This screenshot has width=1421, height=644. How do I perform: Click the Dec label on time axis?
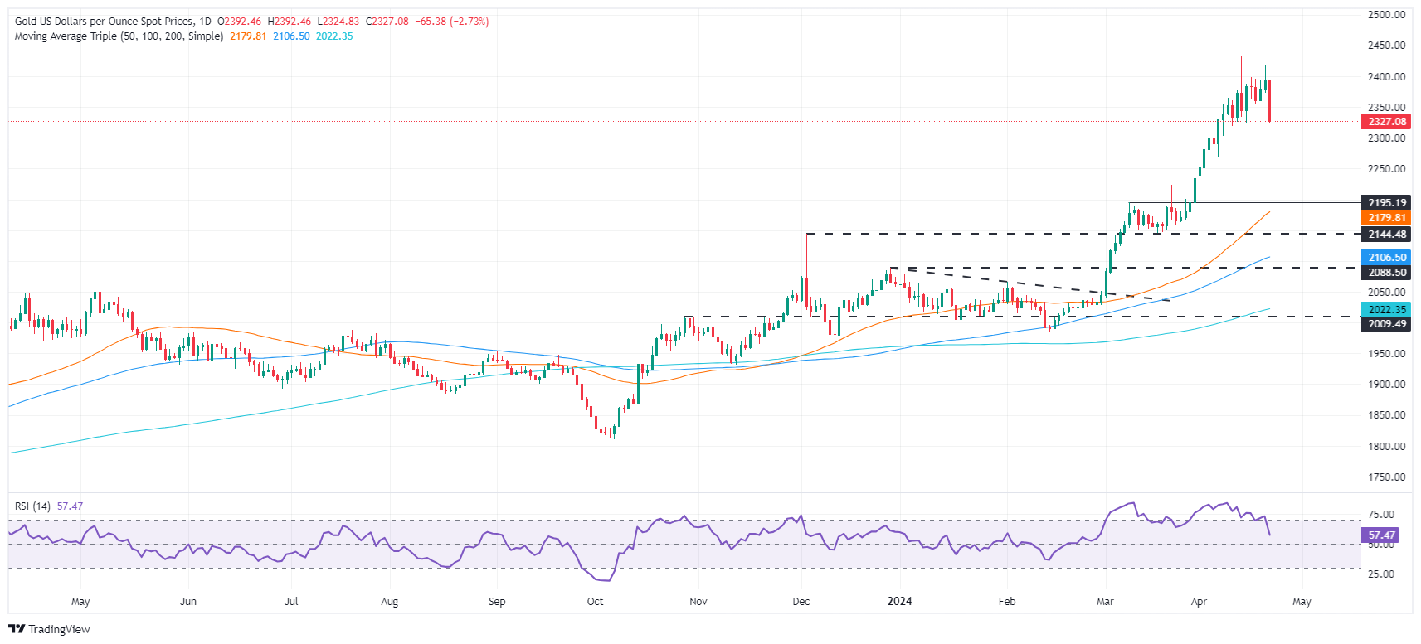click(801, 602)
